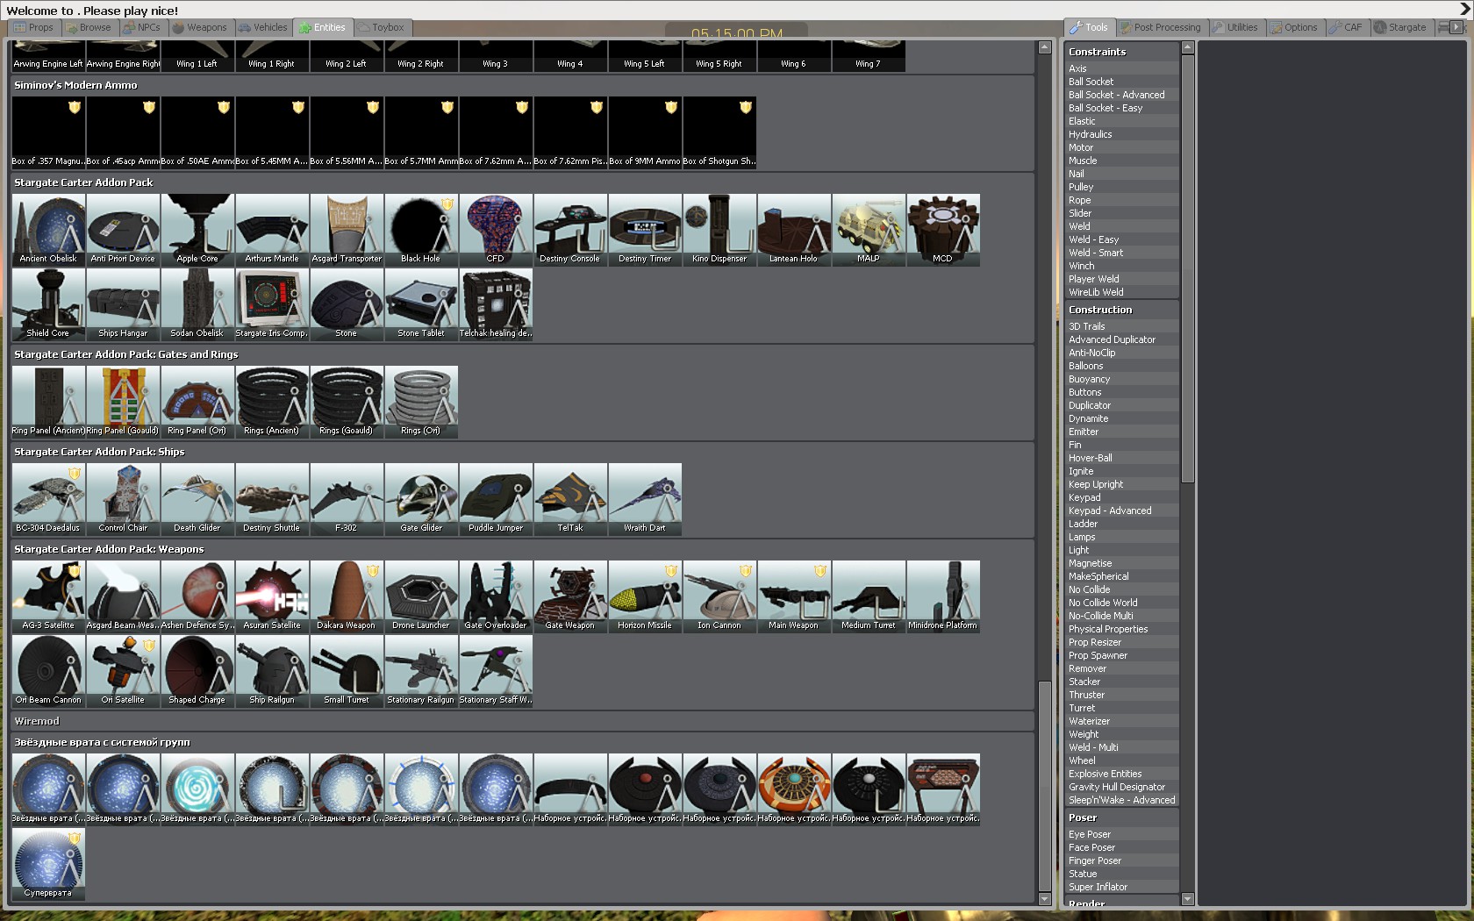The image size is (1474, 921).
Task: Expand the collapsed Wiremod category
Action: click(37, 721)
